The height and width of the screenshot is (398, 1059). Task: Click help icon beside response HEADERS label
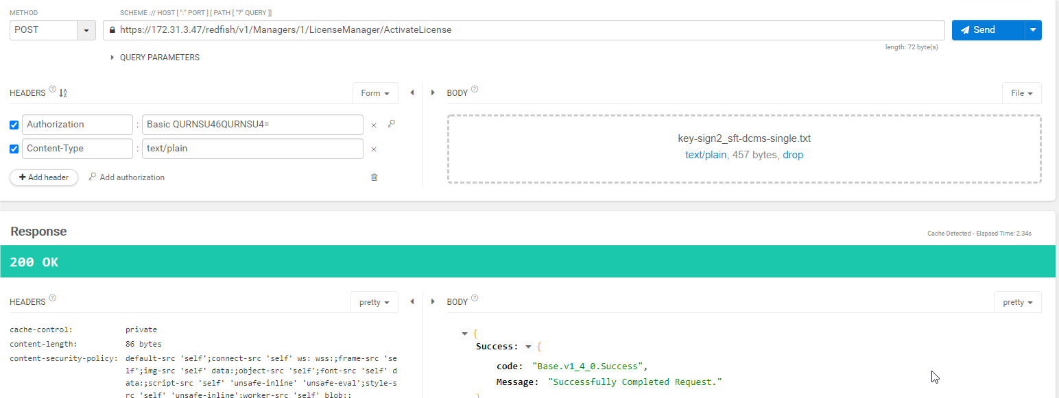point(53,299)
